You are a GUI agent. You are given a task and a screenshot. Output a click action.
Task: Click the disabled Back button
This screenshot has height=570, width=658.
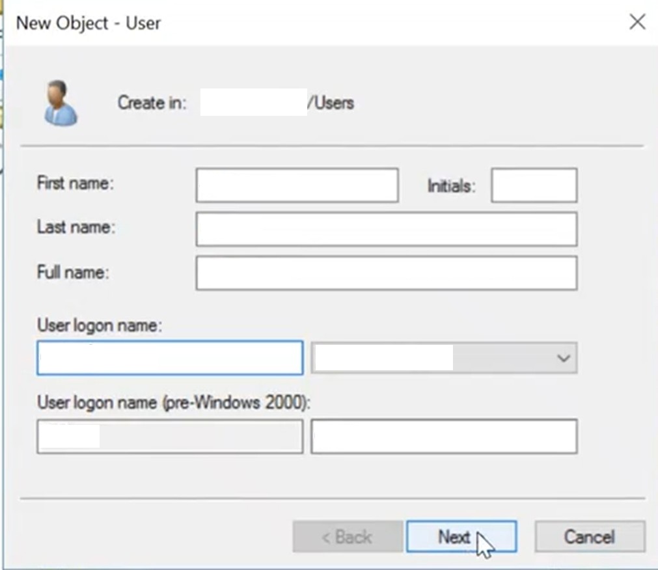tap(348, 537)
